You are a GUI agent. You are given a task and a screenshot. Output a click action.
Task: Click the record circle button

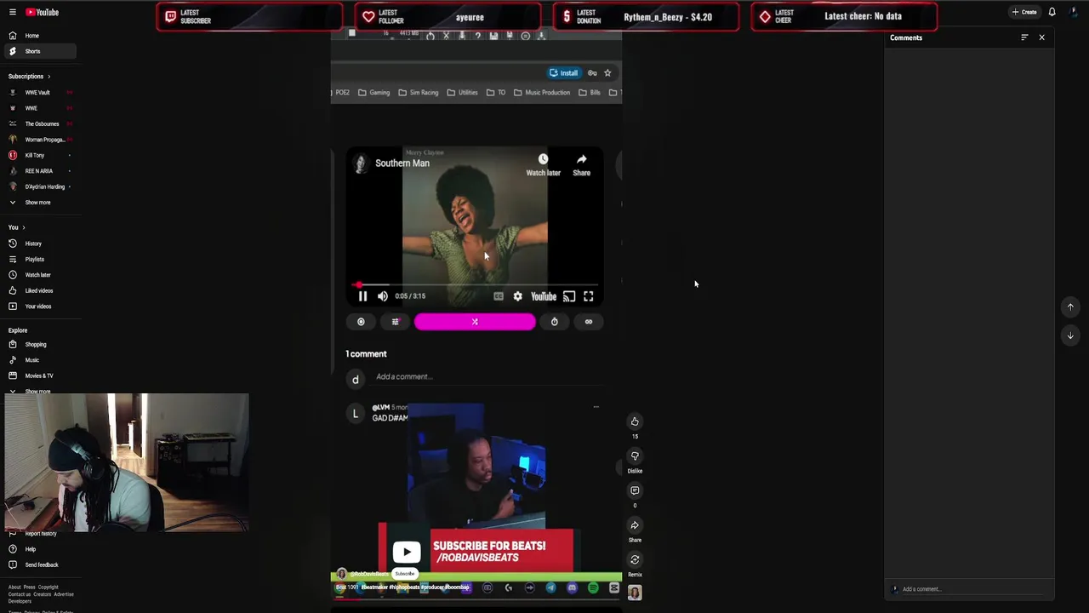[x=361, y=322]
